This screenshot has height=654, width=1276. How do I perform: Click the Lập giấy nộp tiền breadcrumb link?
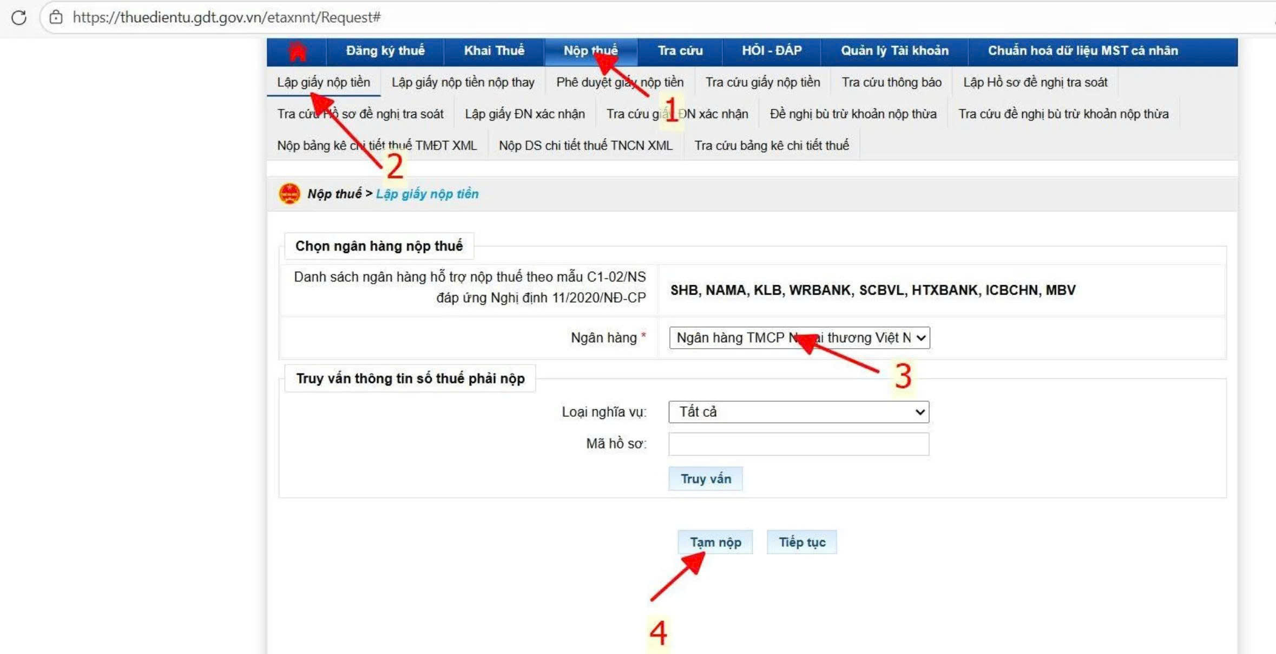click(427, 194)
